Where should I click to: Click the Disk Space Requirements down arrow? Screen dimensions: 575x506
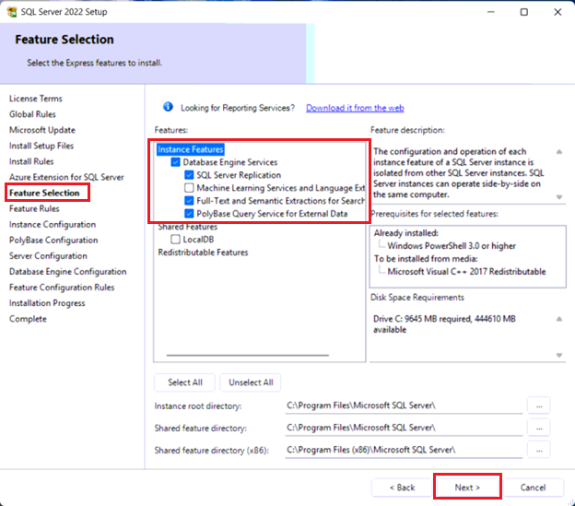[x=559, y=355]
